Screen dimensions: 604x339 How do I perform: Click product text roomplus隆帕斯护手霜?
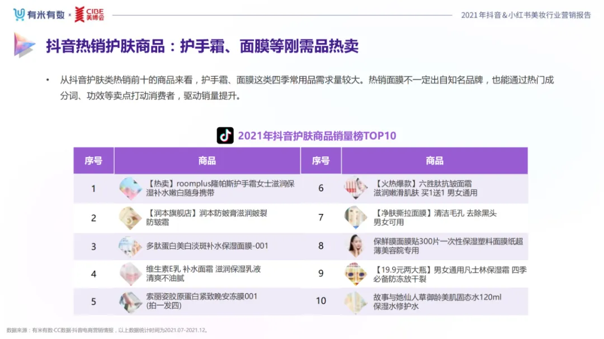click(220, 188)
